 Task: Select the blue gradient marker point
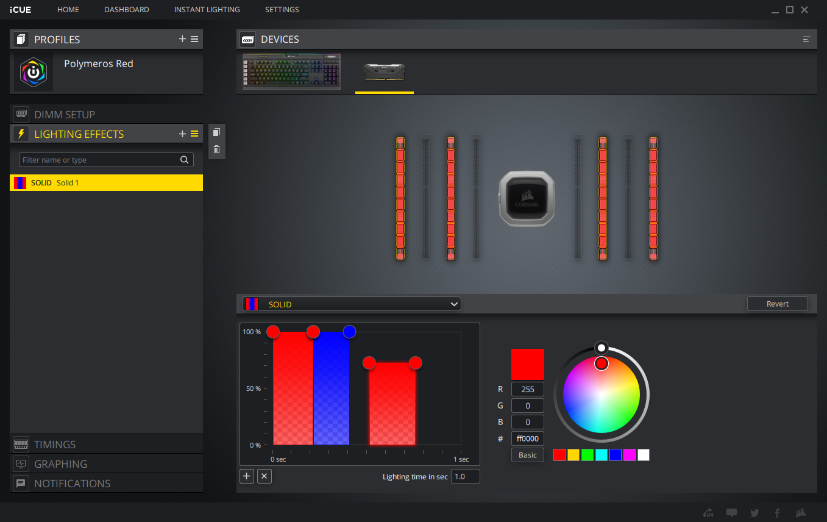coord(349,332)
